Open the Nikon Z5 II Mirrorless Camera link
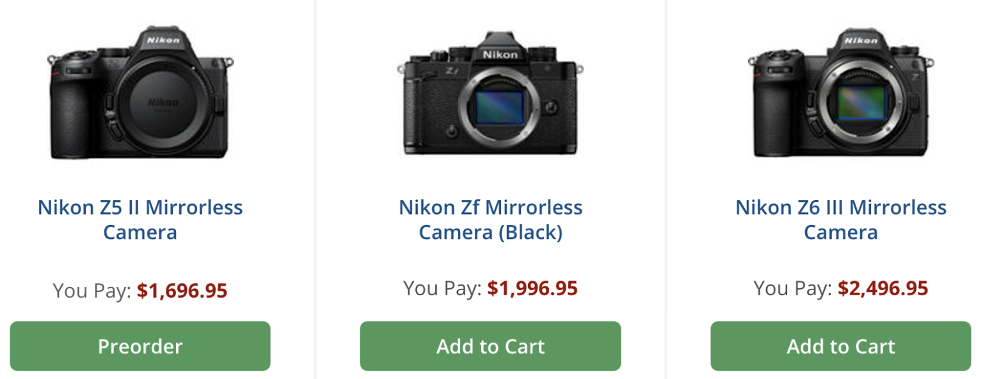983x379 pixels. pos(140,219)
